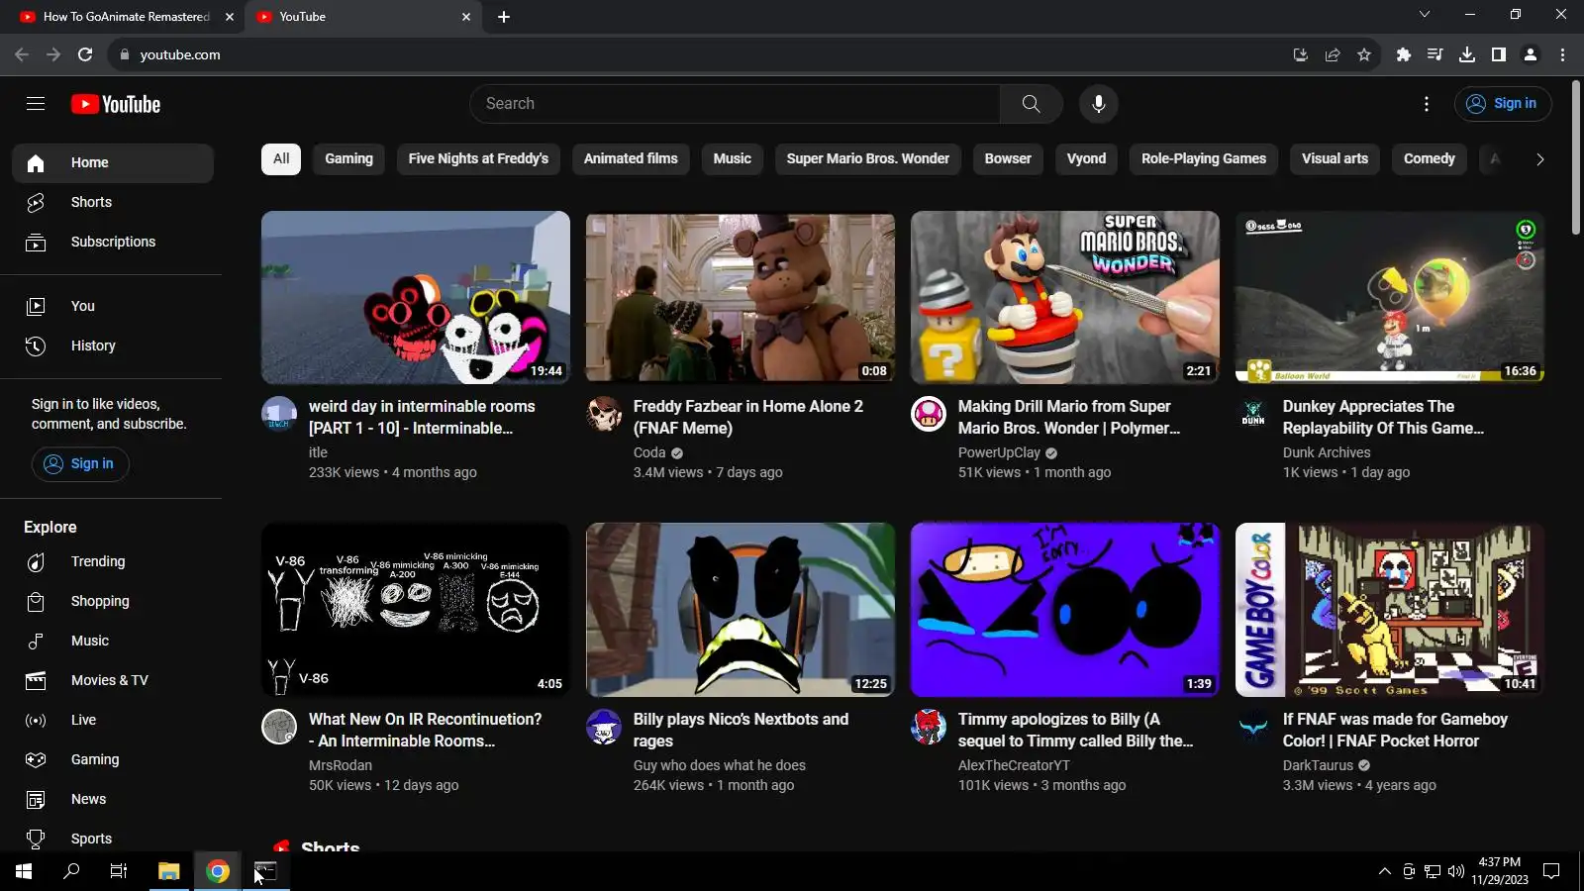The height and width of the screenshot is (891, 1584).
Task: Play Timmy apologizes to Billy thumbnail
Action: [x=1065, y=610]
